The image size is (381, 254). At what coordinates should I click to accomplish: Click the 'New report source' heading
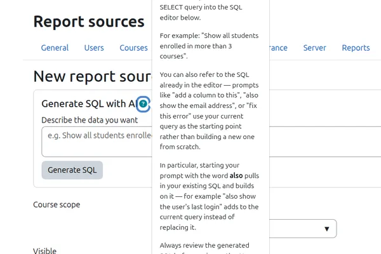[93, 76]
